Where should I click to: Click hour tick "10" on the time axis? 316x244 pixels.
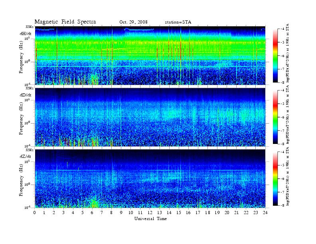(x=131, y=213)
